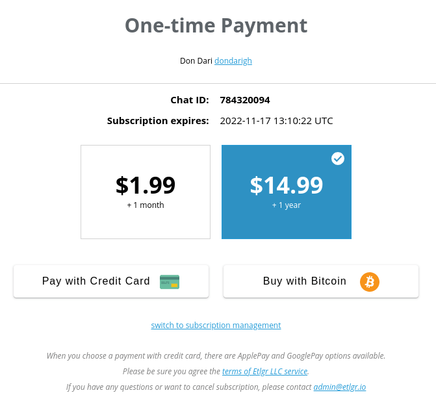Click the subscription expiry date value
Viewport: 436px width, 397px height.
pyautogui.click(x=276, y=121)
